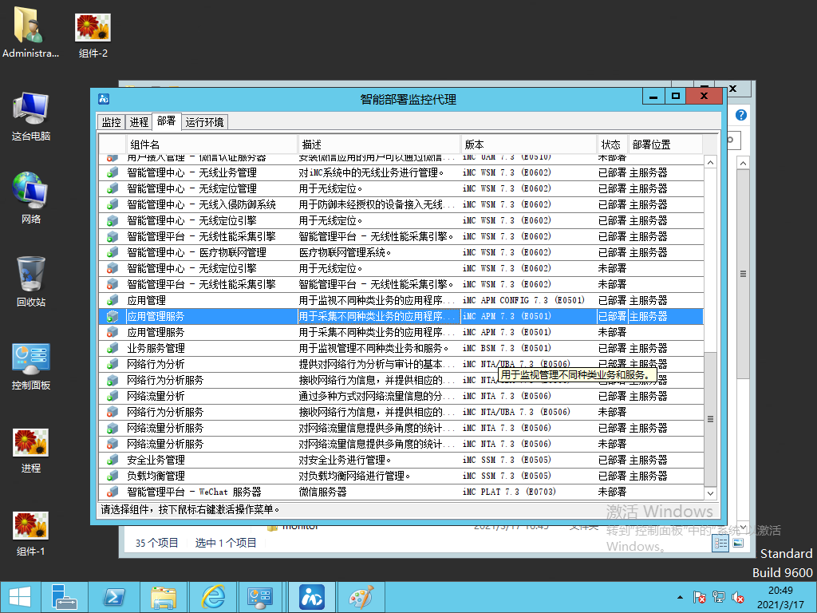
Task: Show hidden tray icons arrow
Action: click(x=680, y=597)
